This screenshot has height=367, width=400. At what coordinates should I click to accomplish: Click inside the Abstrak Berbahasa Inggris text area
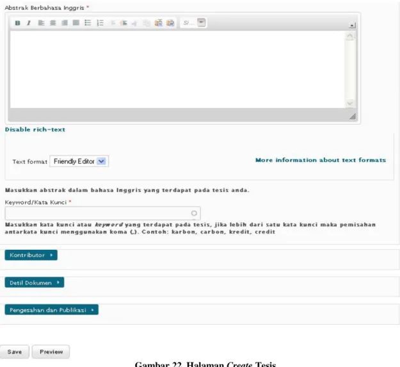click(x=178, y=69)
